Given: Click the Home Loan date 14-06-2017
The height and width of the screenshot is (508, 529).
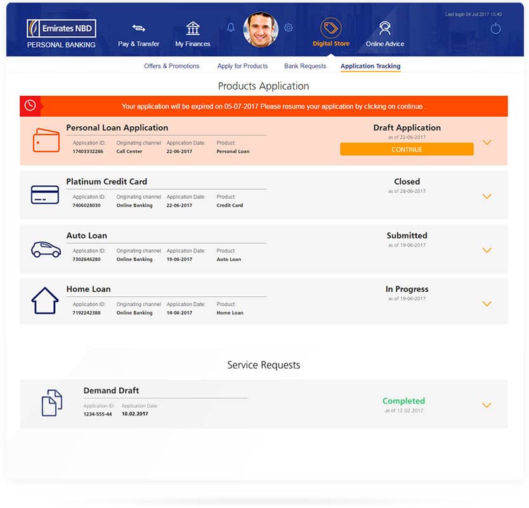Looking at the screenshot, I should 179,313.
